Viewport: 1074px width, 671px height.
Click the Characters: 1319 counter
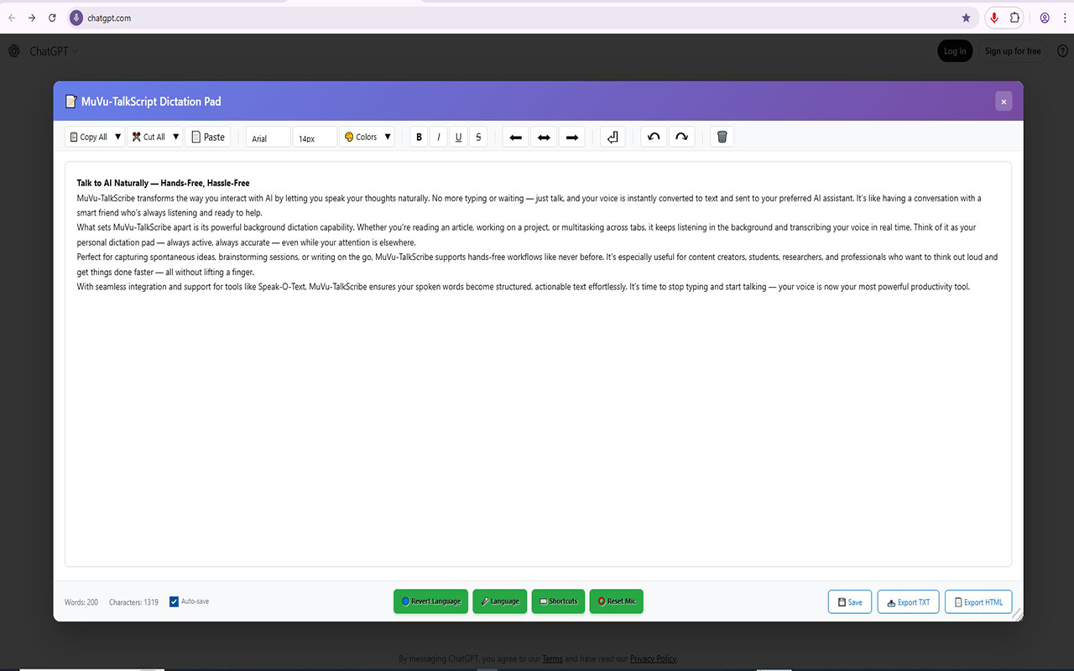coord(133,602)
